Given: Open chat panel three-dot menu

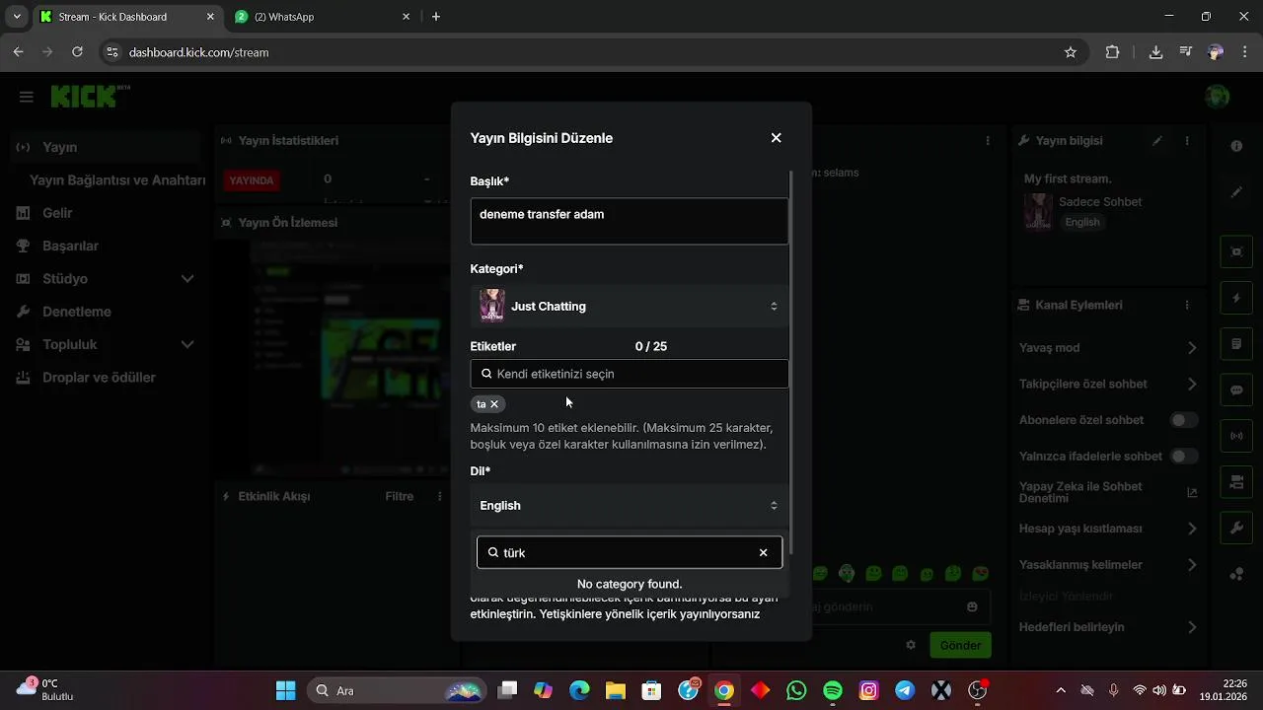Looking at the screenshot, I should (x=988, y=141).
